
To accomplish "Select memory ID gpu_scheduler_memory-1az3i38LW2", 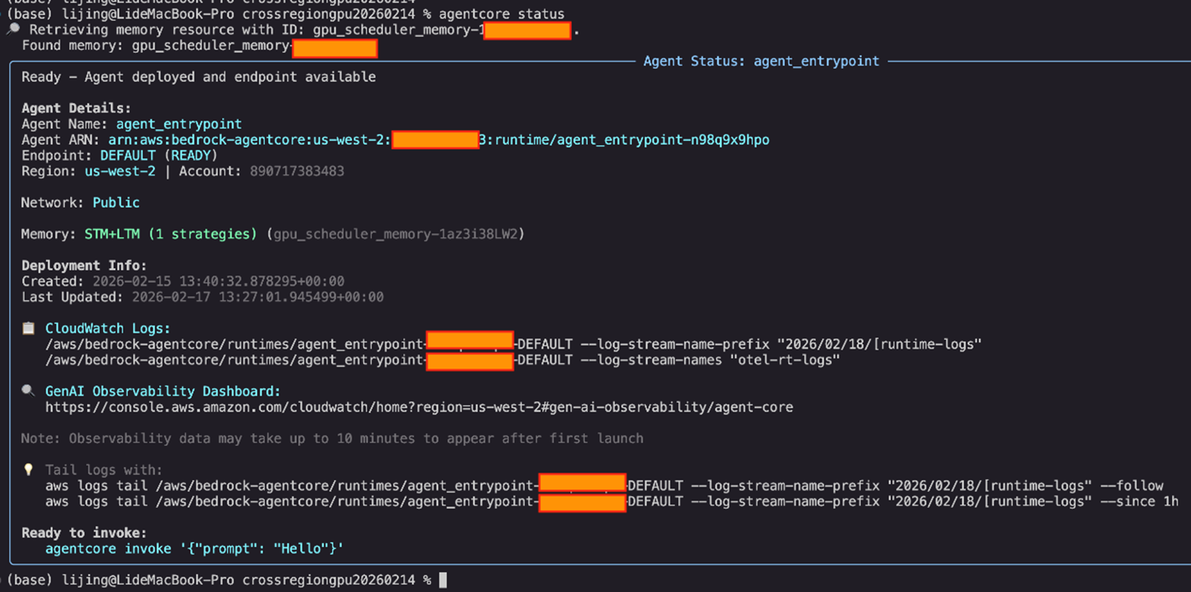I will click(x=395, y=234).
